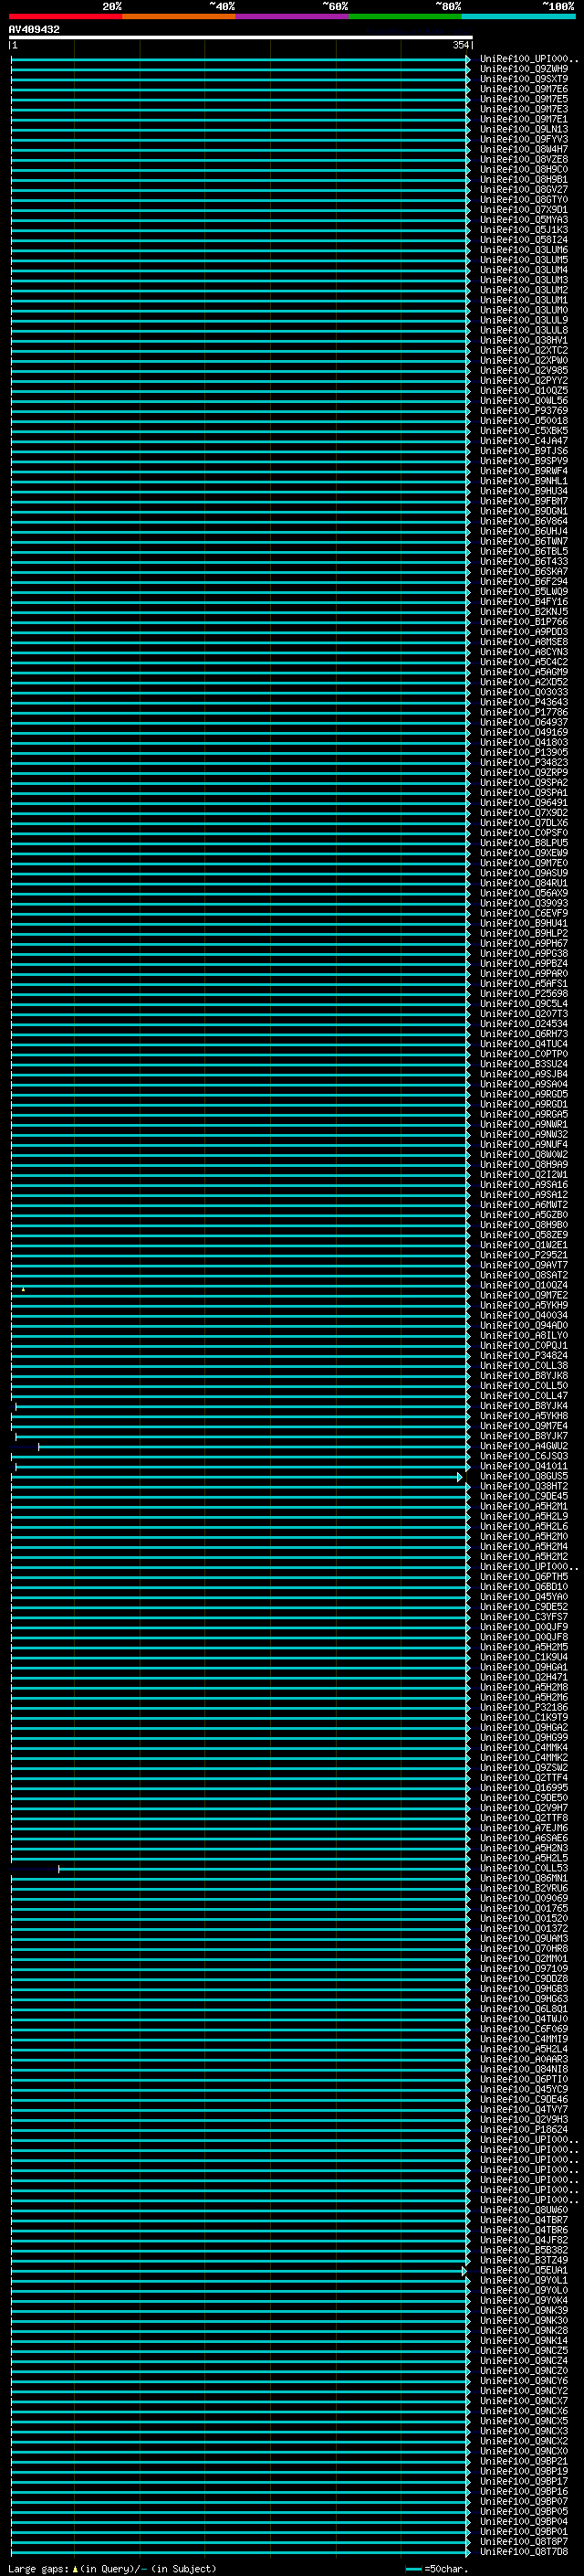Click the UniRef100_Q96491 label

pos(523,803)
